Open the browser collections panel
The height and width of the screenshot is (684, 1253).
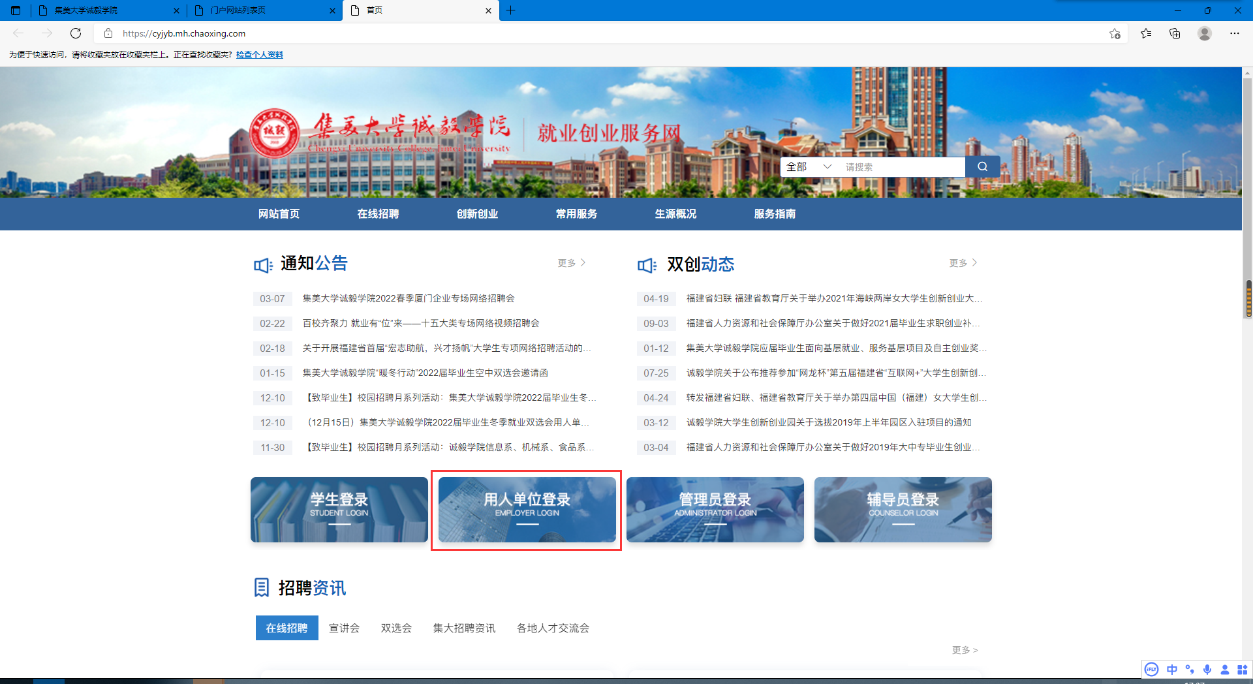(x=1175, y=33)
